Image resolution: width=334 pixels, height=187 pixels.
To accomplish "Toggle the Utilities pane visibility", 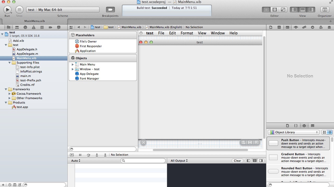I will [x=311, y=10].
